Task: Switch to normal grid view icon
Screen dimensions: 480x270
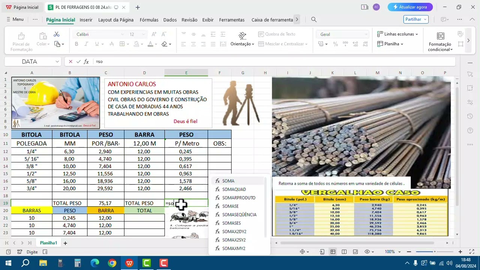Action: point(333,252)
